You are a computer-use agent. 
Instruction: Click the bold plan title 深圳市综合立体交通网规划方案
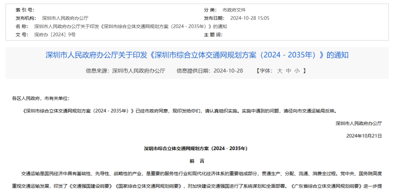coord(195,149)
